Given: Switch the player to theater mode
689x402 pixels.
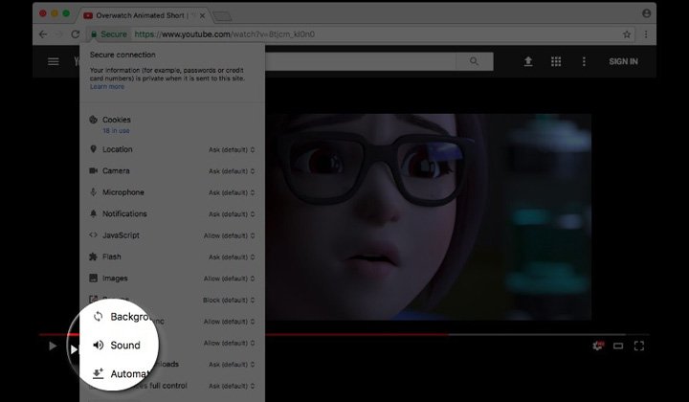Looking at the screenshot, I should [x=618, y=346].
